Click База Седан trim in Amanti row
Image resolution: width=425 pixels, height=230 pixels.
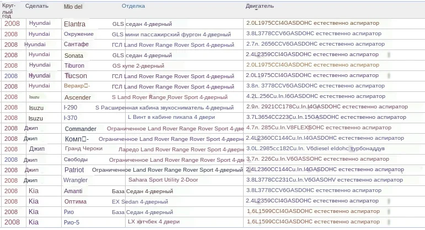pyautogui.click(x=142, y=191)
